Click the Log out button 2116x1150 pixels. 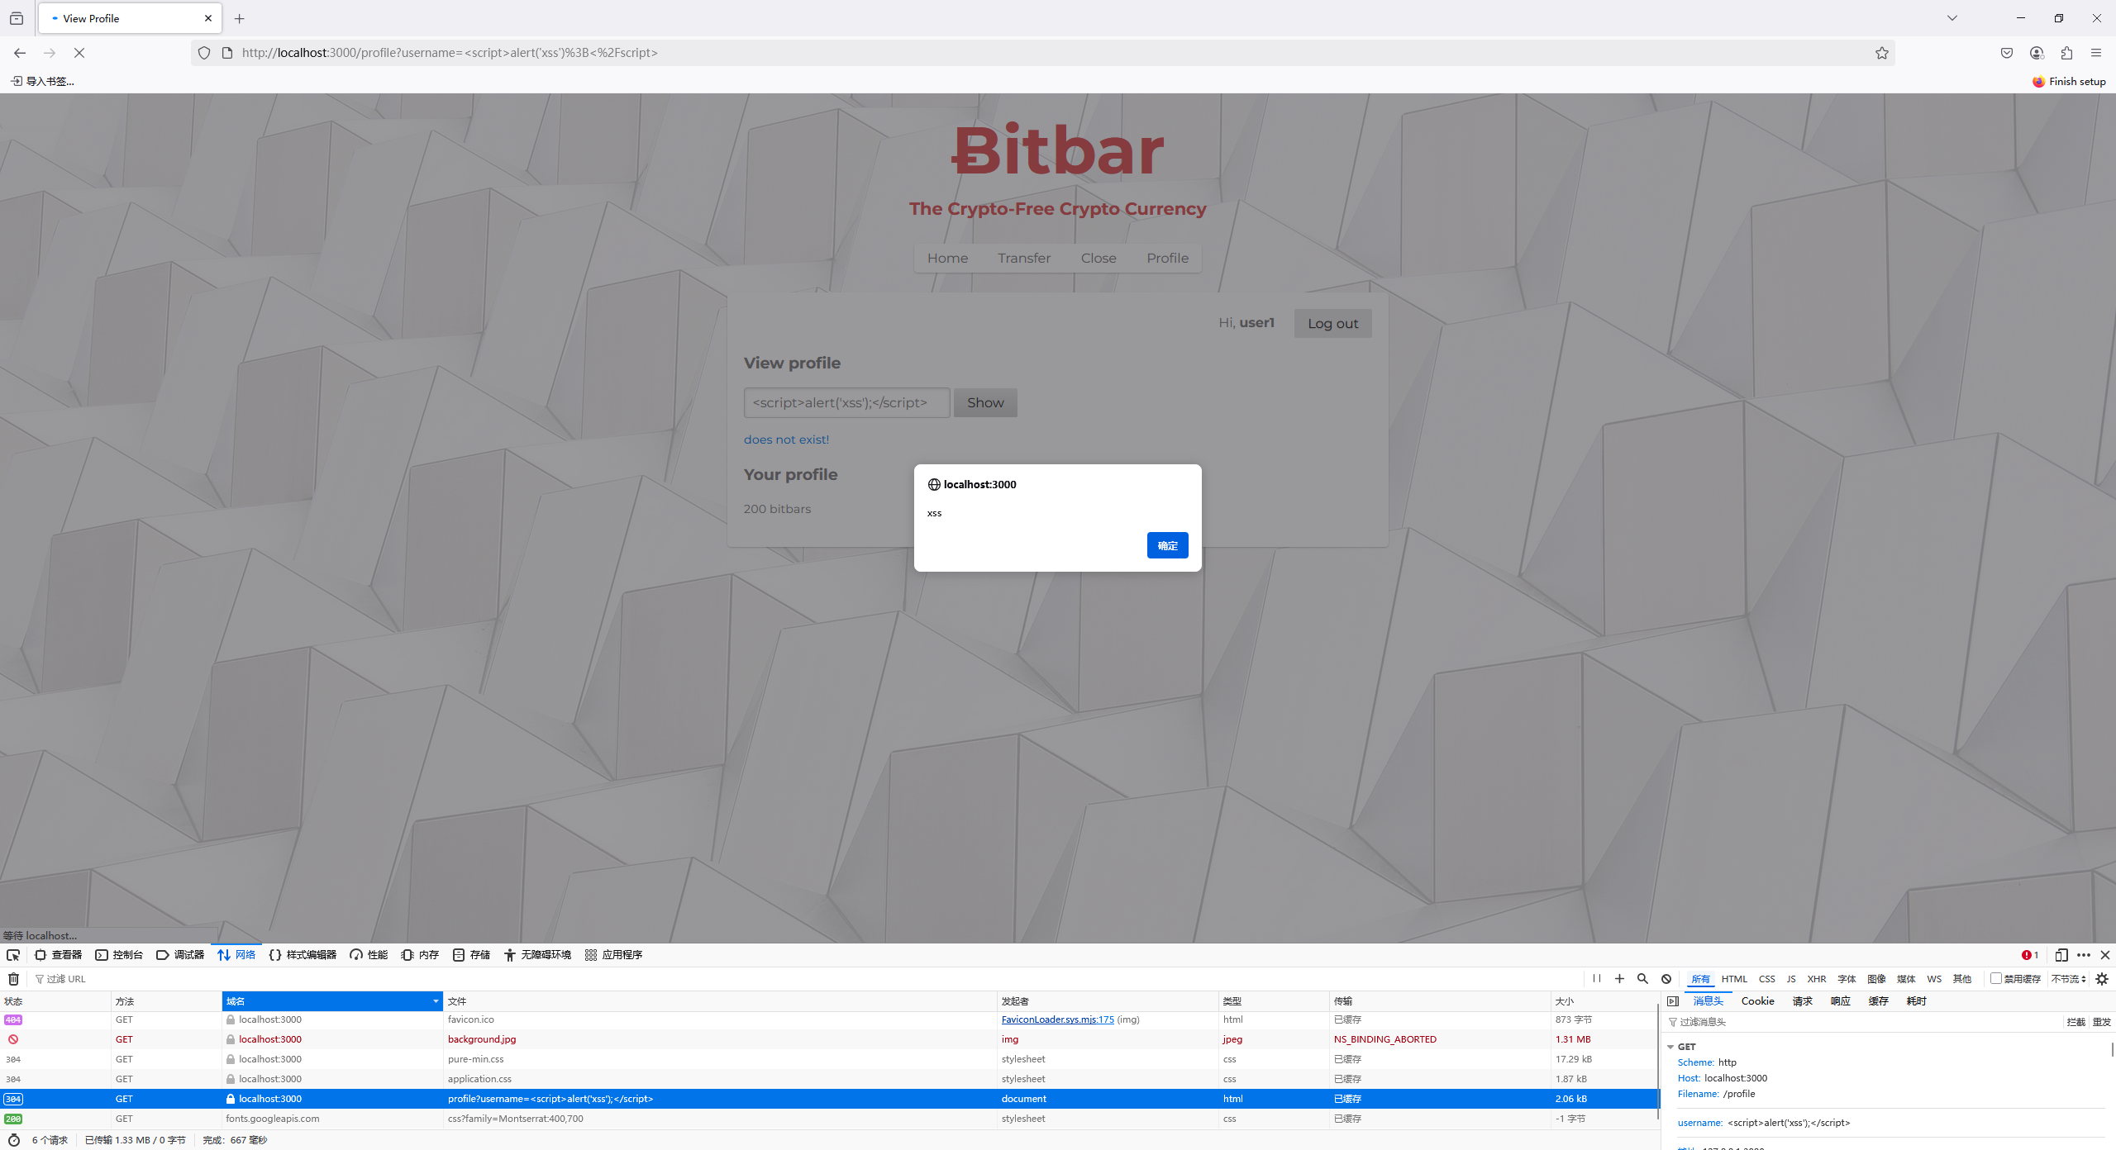pos(1332,324)
